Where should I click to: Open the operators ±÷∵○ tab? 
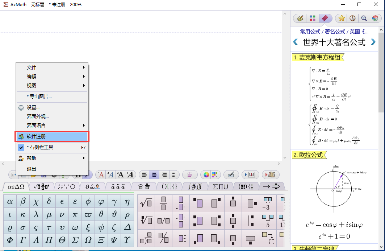67,187
